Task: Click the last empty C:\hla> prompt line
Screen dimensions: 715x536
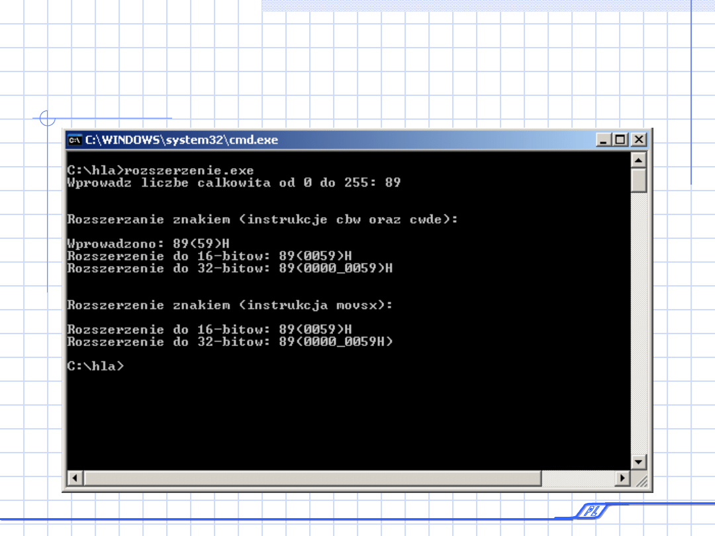Action: click(95, 366)
